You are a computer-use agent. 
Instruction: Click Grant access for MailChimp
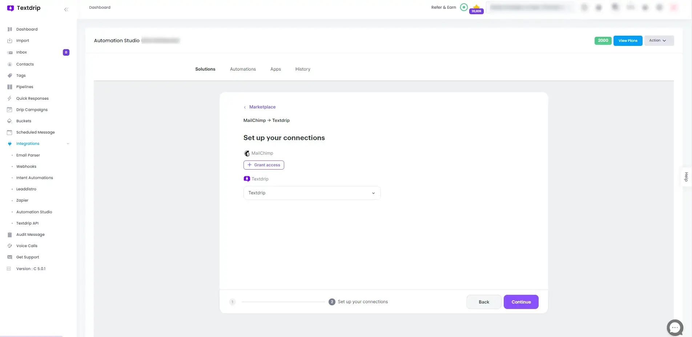[x=263, y=165]
